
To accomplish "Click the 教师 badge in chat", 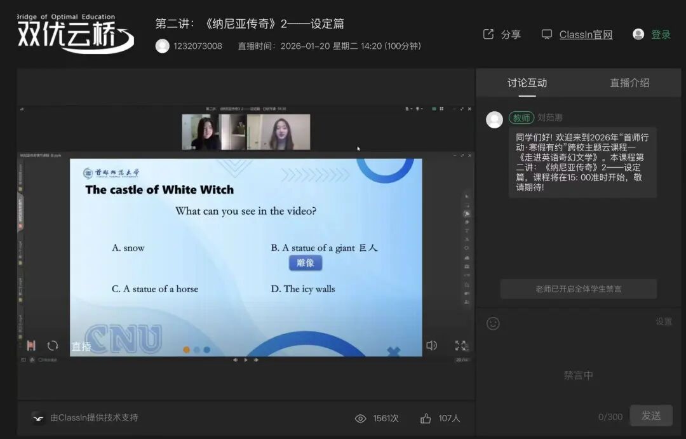I will pos(521,118).
